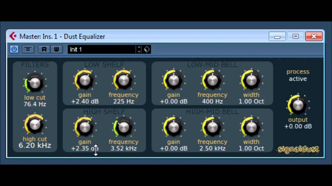Click the 6.20 kHz high cut value
This screenshot has width=332, height=186.
pyautogui.click(x=35, y=145)
